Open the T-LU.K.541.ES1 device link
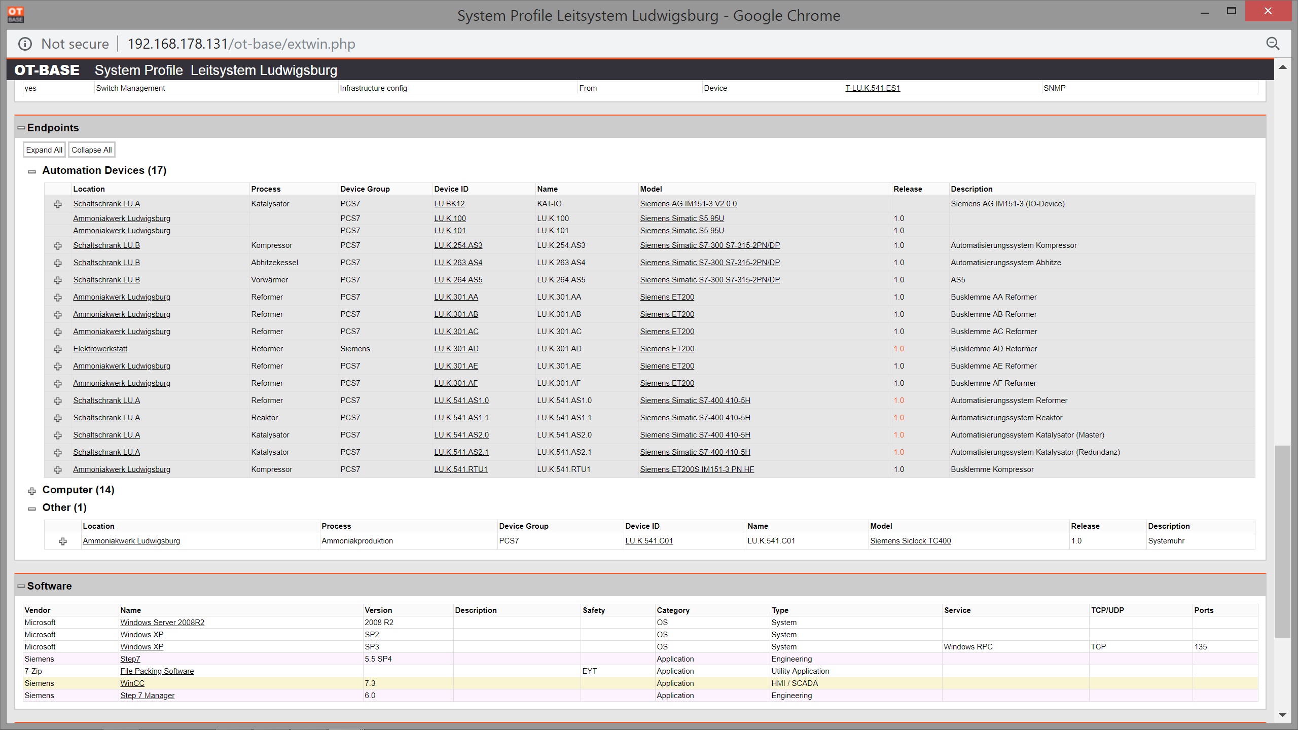The height and width of the screenshot is (730, 1298). pyautogui.click(x=873, y=88)
